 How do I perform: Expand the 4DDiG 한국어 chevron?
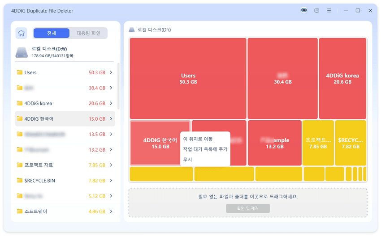[111, 119]
